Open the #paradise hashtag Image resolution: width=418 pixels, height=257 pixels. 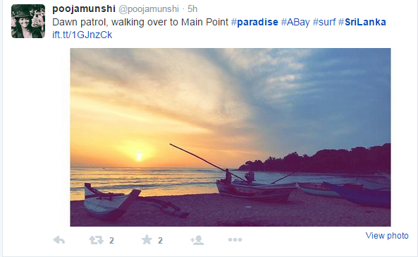coord(254,22)
